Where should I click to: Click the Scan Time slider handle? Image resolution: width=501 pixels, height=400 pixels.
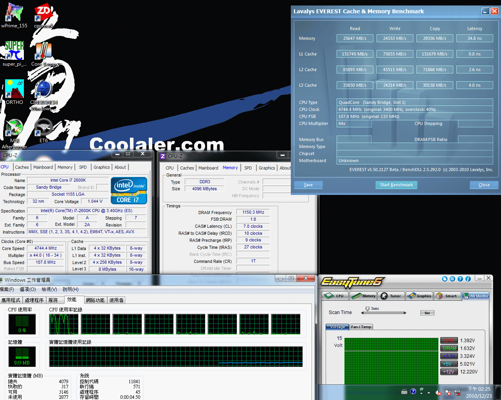(x=368, y=309)
